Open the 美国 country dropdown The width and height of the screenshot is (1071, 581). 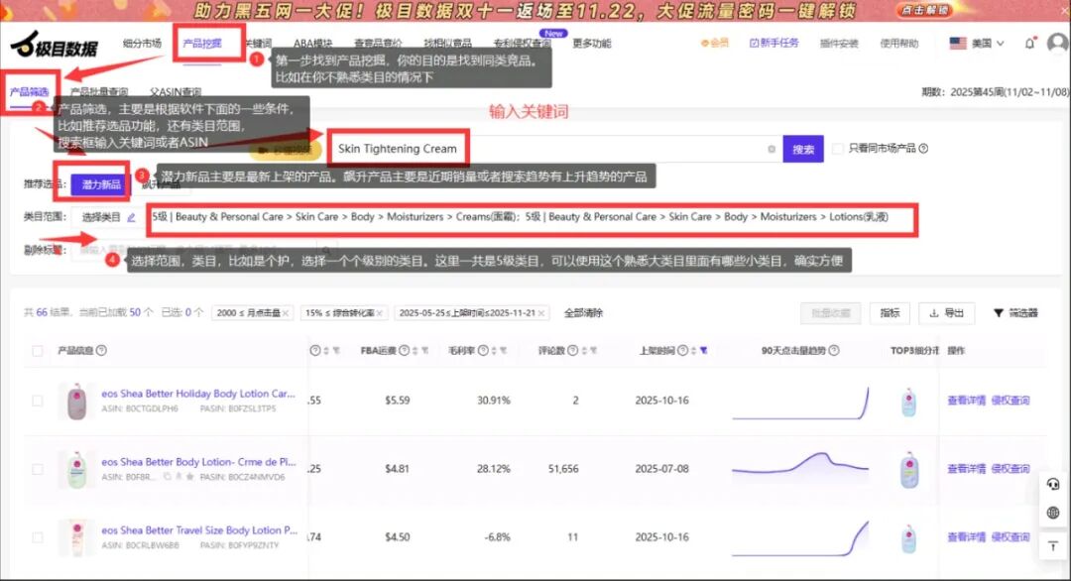977,43
